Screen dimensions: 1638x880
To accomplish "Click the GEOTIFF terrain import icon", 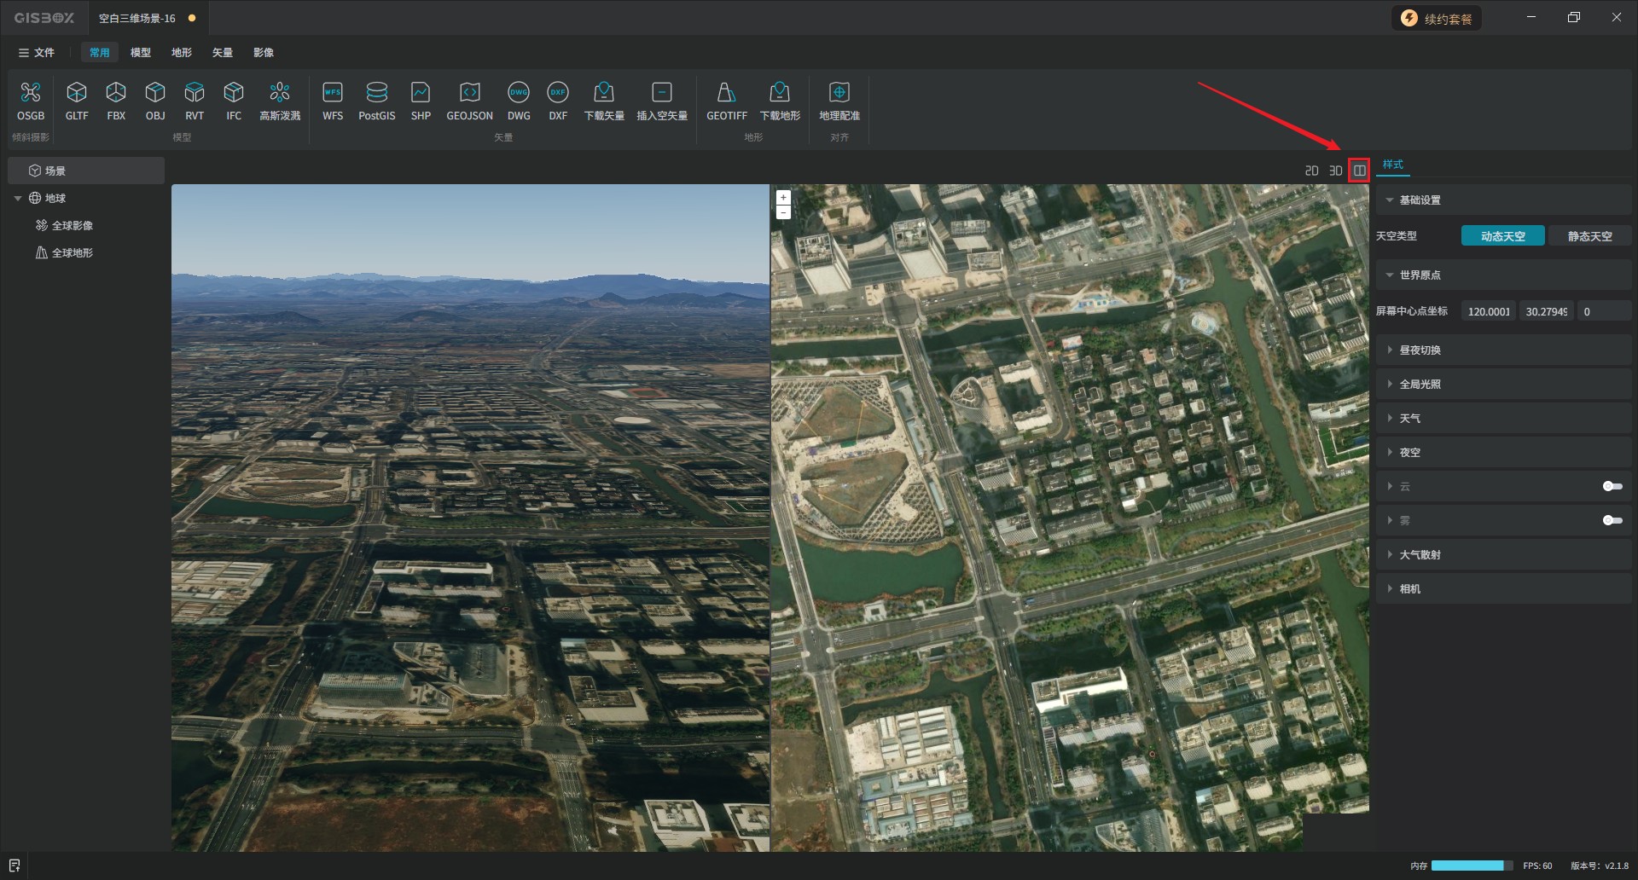I will pos(726,93).
